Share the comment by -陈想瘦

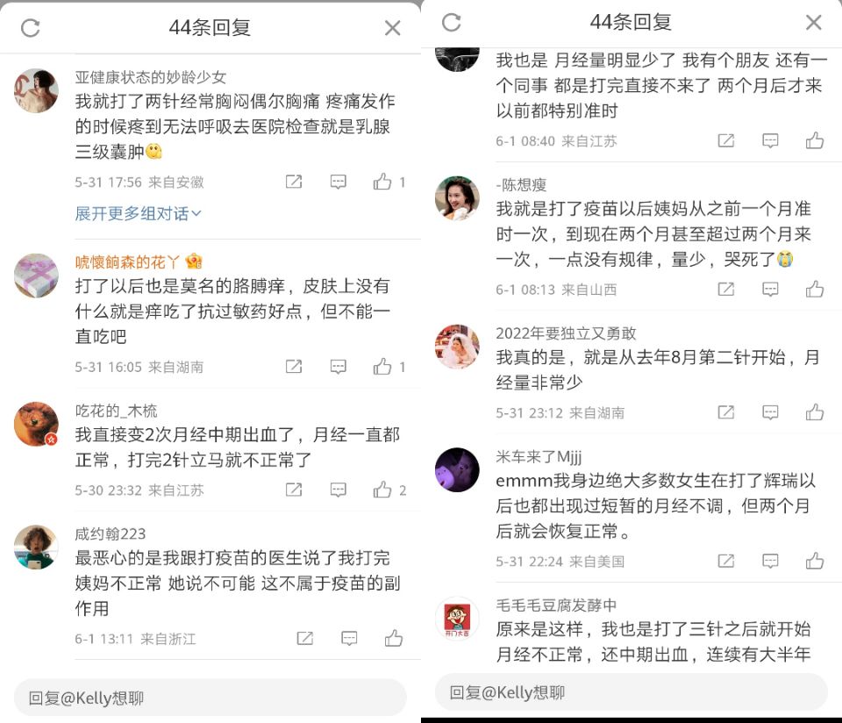(x=726, y=290)
